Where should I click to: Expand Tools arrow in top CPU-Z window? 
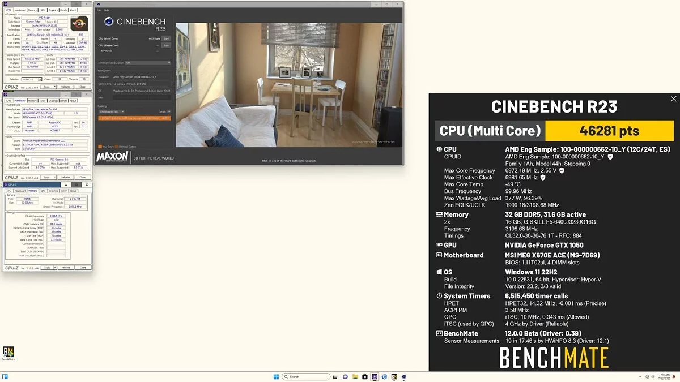click(55, 87)
